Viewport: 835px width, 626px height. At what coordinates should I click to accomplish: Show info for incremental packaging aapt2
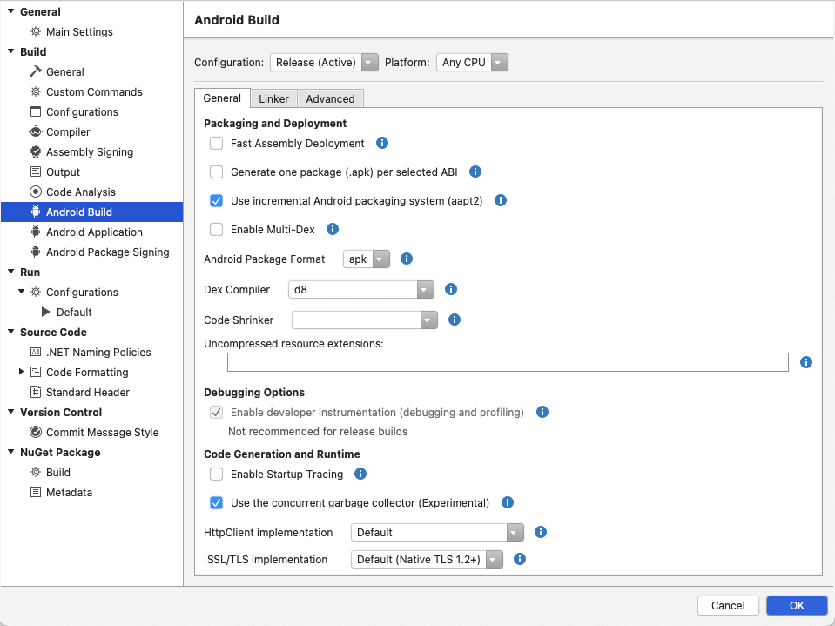[501, 200]
